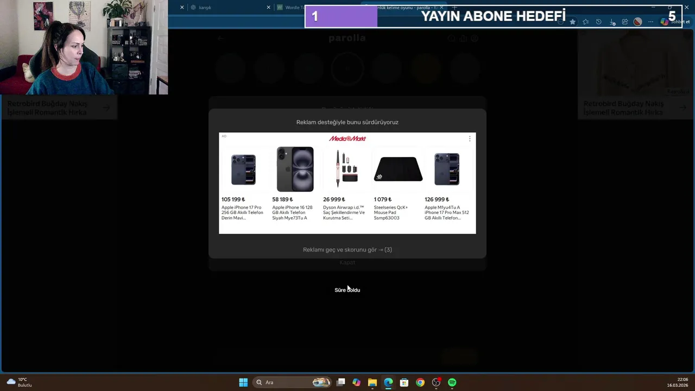
Task: Click the dimmed Kapat button
Action: coord(347,263)
